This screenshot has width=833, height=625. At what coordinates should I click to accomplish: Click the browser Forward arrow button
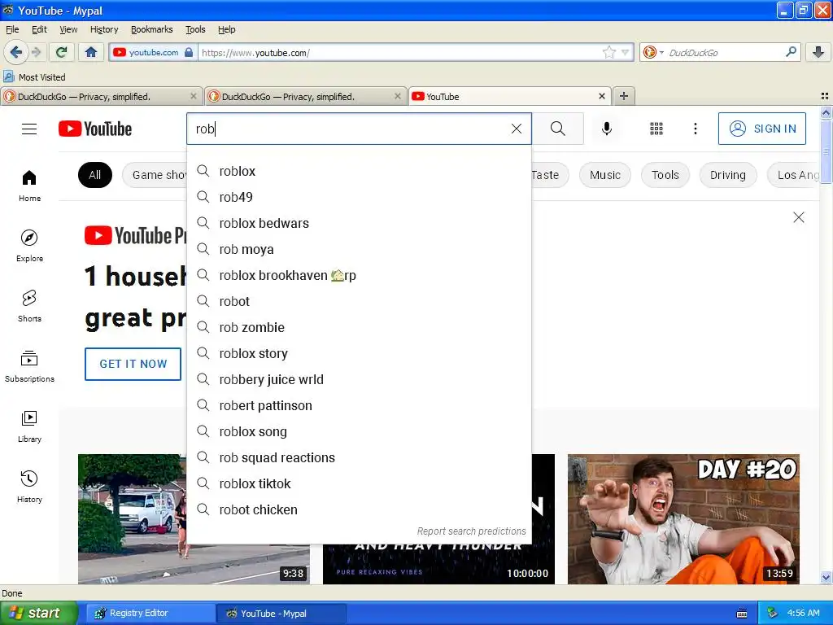click(37, 52)
